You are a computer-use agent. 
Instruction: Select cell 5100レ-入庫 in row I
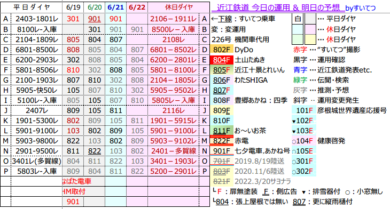[36, 100]
